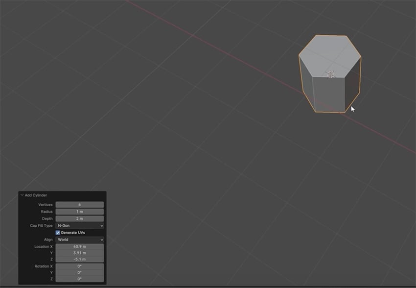Open the Cap Fill Type dropdown
The height and width of the screenshot is (288, 416).
tap(80, 226)
